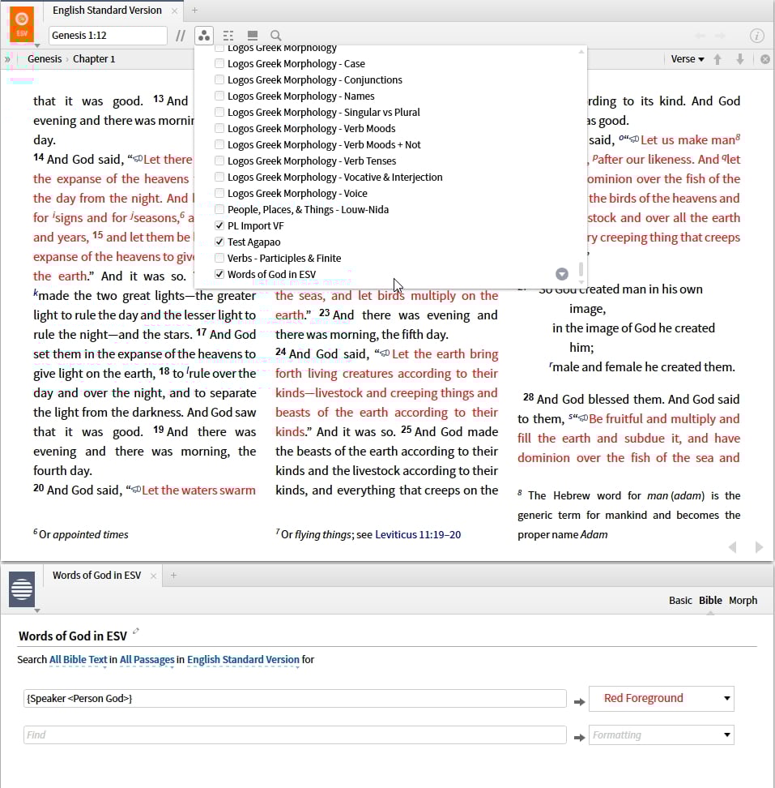Image resolution: width=775 pixels, height=788 pixels.
Task: Click scroll up arrow in filter list
Action: tap(581, 52)
